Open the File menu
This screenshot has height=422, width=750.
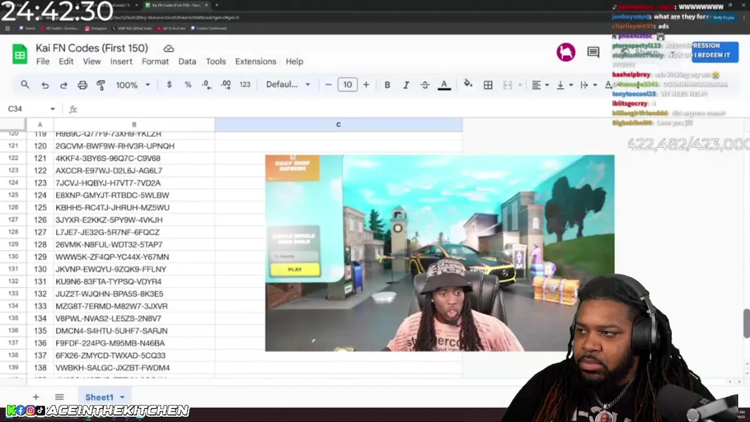43,62
